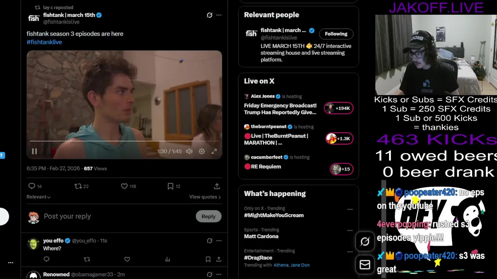Bookmark the fishtank post
Image resolution: width=497 pixels, height=279 pixels.
tap(170, 186)
